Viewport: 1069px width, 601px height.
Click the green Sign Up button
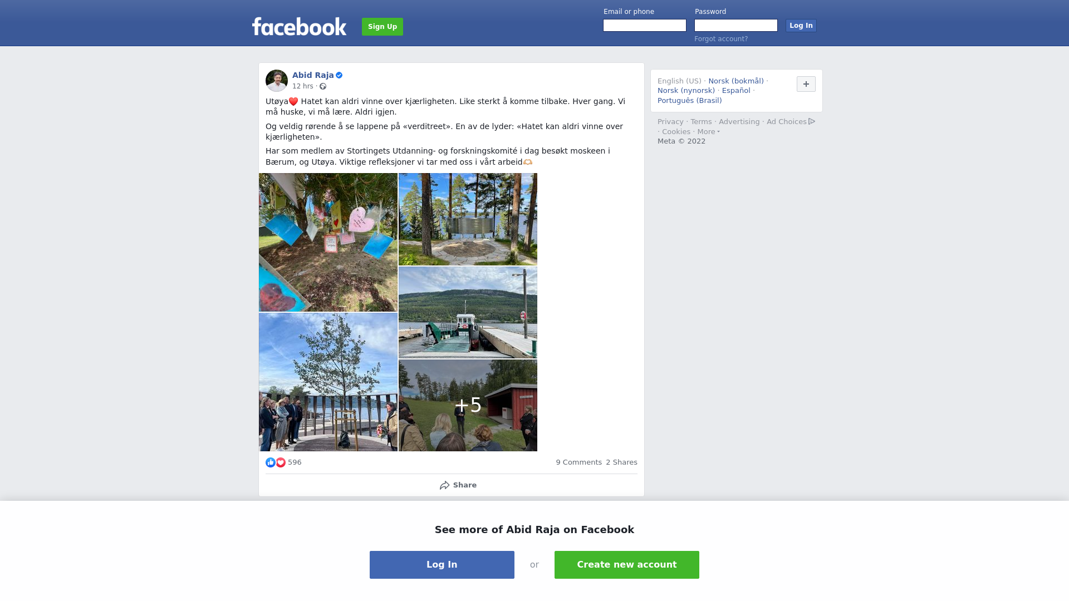pyautogui.click(x=383, y=27)
